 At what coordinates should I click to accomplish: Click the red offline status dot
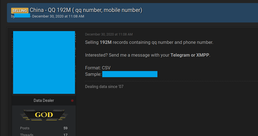[72, 100]
